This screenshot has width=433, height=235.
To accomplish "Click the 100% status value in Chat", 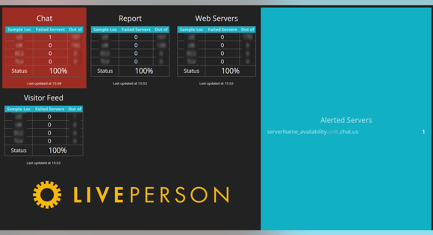I will [58, 71].
